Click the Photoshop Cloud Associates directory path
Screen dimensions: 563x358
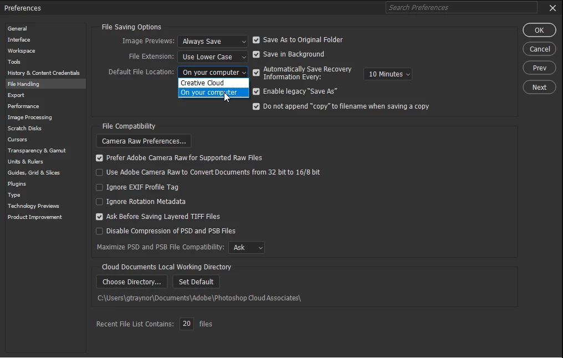[x=199, y=298]
